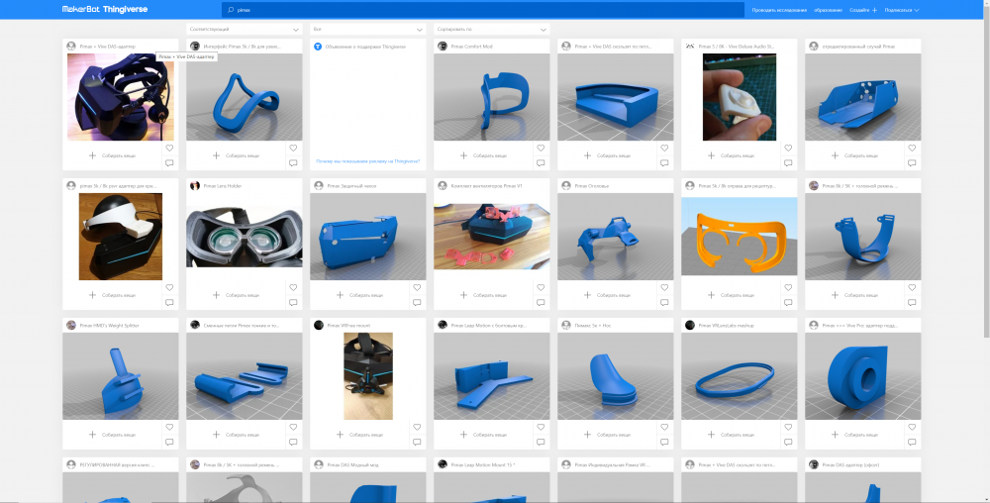Open the Pimax HMD's Weight Splitter thumbnail

tap(121, 376)
